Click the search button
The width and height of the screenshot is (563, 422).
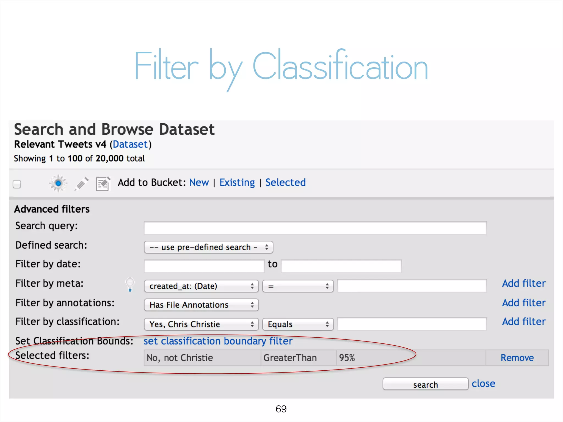[x=425, y=384]
